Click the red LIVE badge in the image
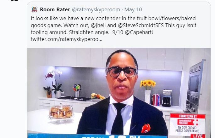 [x=198, y=136]
